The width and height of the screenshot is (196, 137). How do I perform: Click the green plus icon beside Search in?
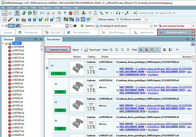82,26
